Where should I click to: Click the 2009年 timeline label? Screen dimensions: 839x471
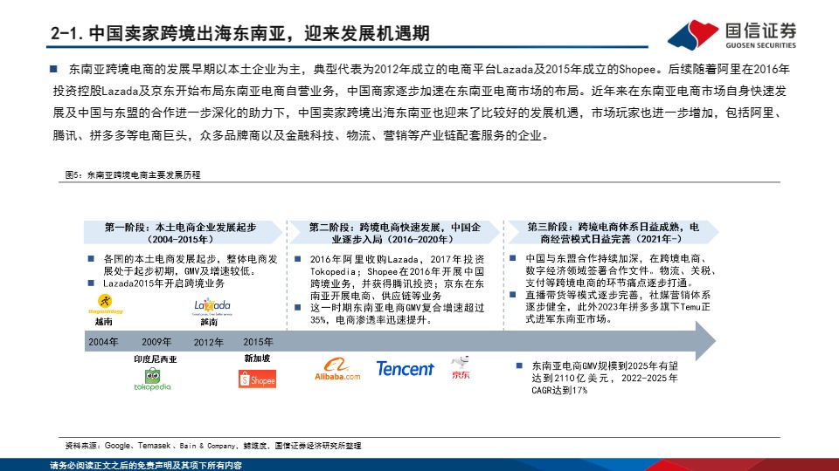tap(156, 342)
